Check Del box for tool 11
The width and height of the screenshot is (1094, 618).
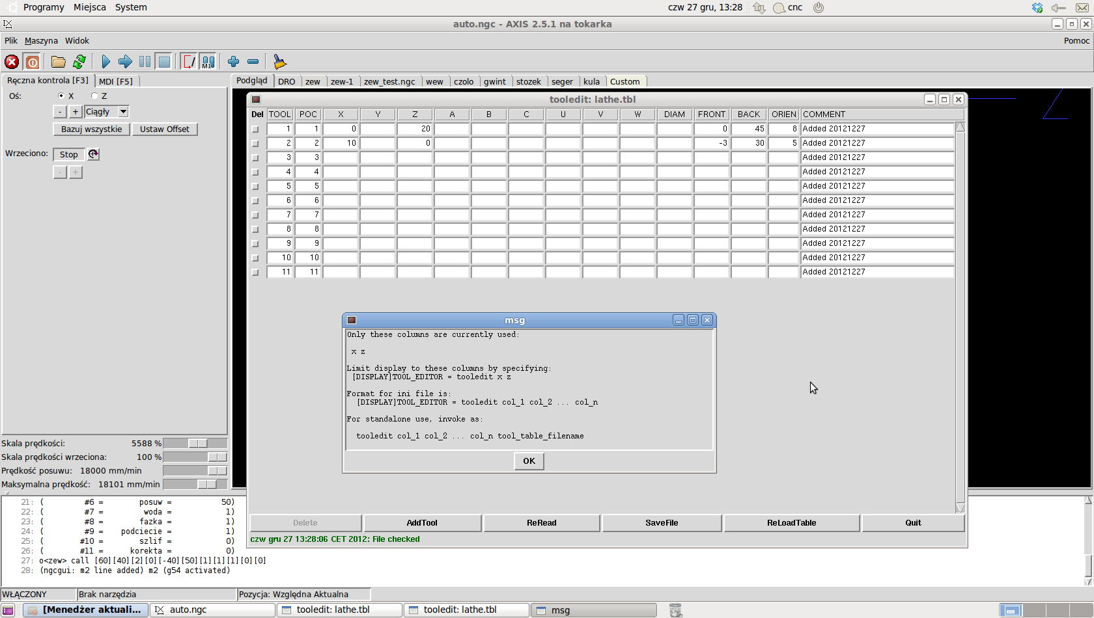[x=255, y=272]
